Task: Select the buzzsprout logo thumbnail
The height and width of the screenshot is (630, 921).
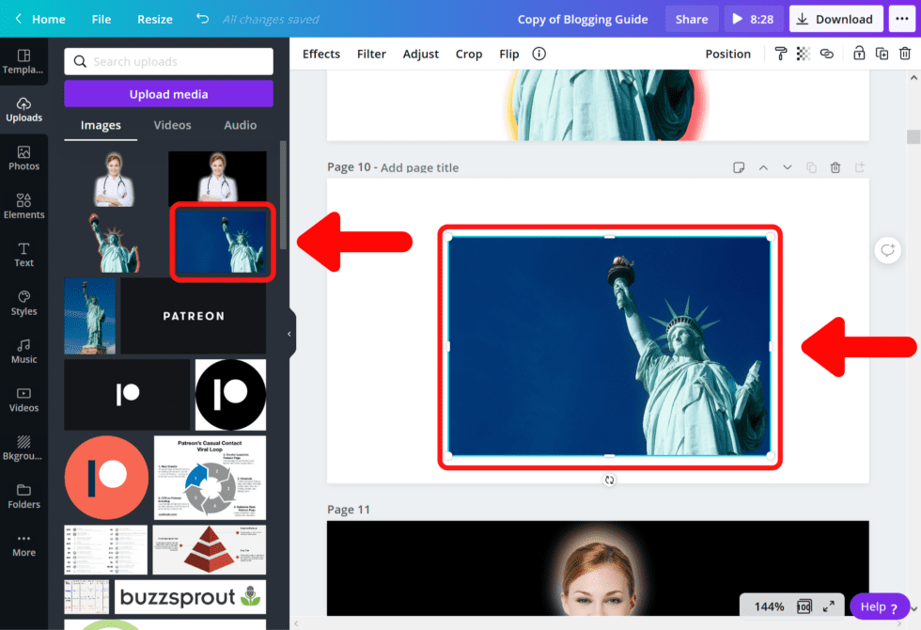Action: (x=190, y=596)
